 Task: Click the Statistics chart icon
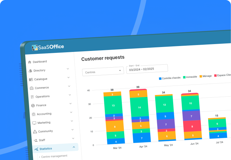click(x=36, y=149)
